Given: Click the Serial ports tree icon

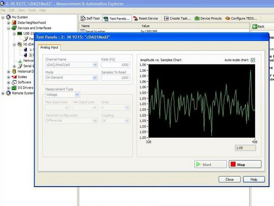Looking at the screenshot, I should 20,66.
